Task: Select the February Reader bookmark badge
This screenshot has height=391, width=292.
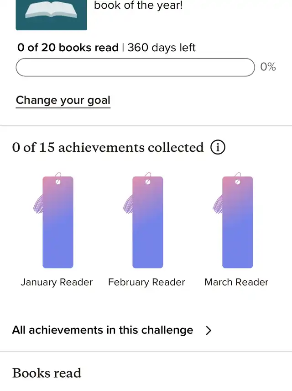Action: tap(147, 222)
